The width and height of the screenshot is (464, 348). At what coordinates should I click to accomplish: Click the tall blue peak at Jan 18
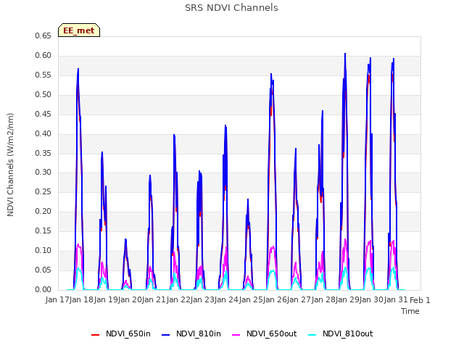[x=78, y=69]
